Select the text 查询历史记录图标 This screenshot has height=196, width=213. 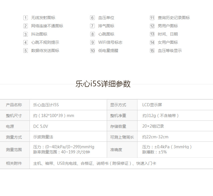[174, 18]
